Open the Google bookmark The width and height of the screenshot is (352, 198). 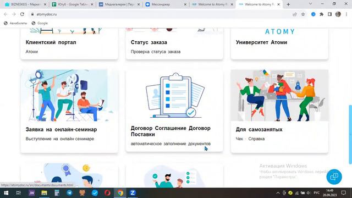click(x=40, y=23)
